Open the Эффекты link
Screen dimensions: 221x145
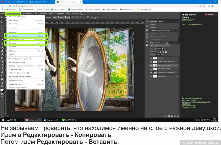(x=186, y=104)
